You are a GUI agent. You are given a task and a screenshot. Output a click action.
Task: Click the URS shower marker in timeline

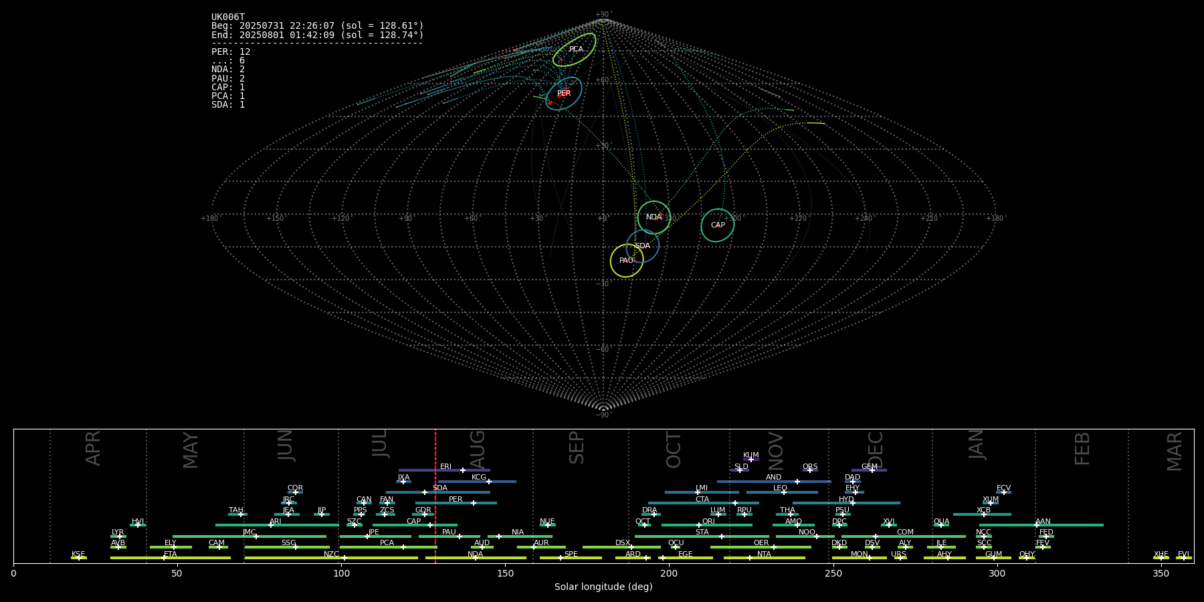900,558
